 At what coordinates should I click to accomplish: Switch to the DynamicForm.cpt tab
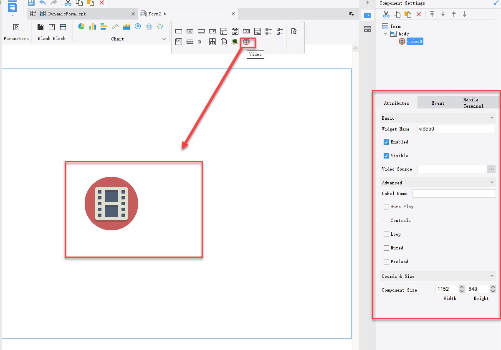click(67, 14)
